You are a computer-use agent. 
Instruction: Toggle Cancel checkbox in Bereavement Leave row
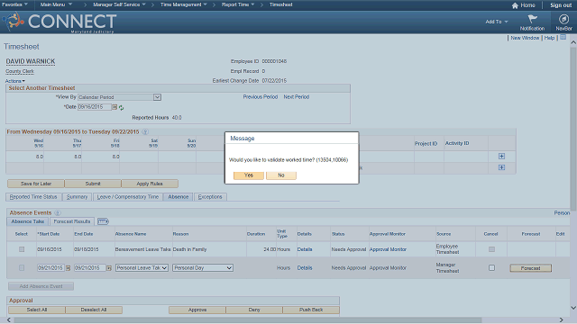[x=491, y=249]
